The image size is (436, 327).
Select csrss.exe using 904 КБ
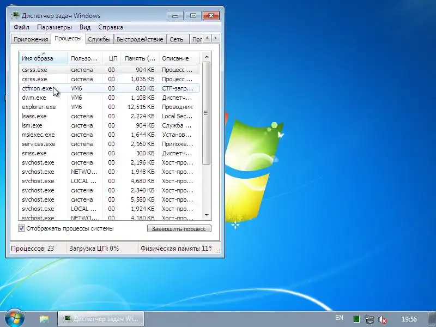109,70
